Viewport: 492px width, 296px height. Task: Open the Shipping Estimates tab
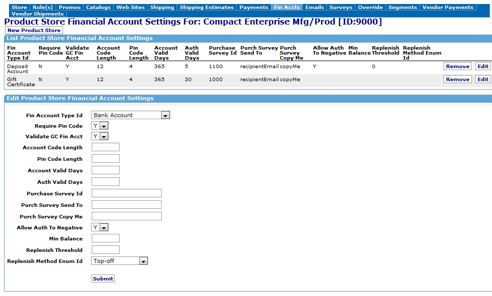207,7
